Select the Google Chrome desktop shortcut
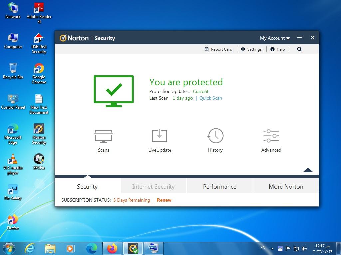 39,73
